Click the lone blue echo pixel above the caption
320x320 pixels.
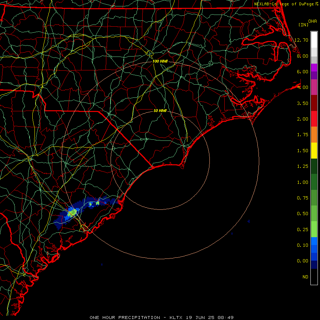click(102, 265)
